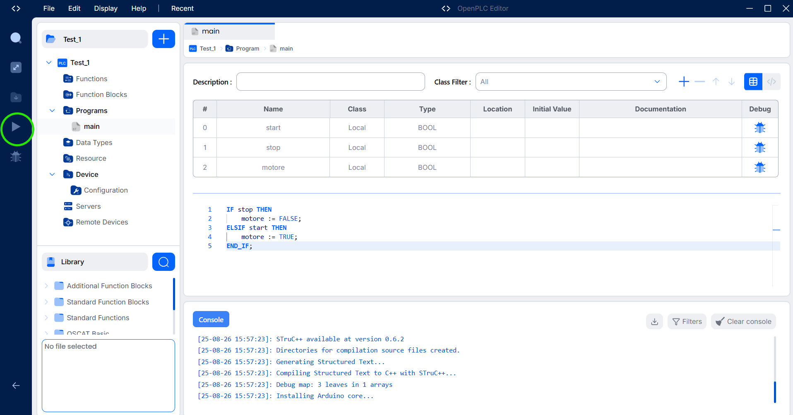The height and width of the screenshot is (415, 793).
Task: Click the console scrollbar thumb
Action: (775, 391)
